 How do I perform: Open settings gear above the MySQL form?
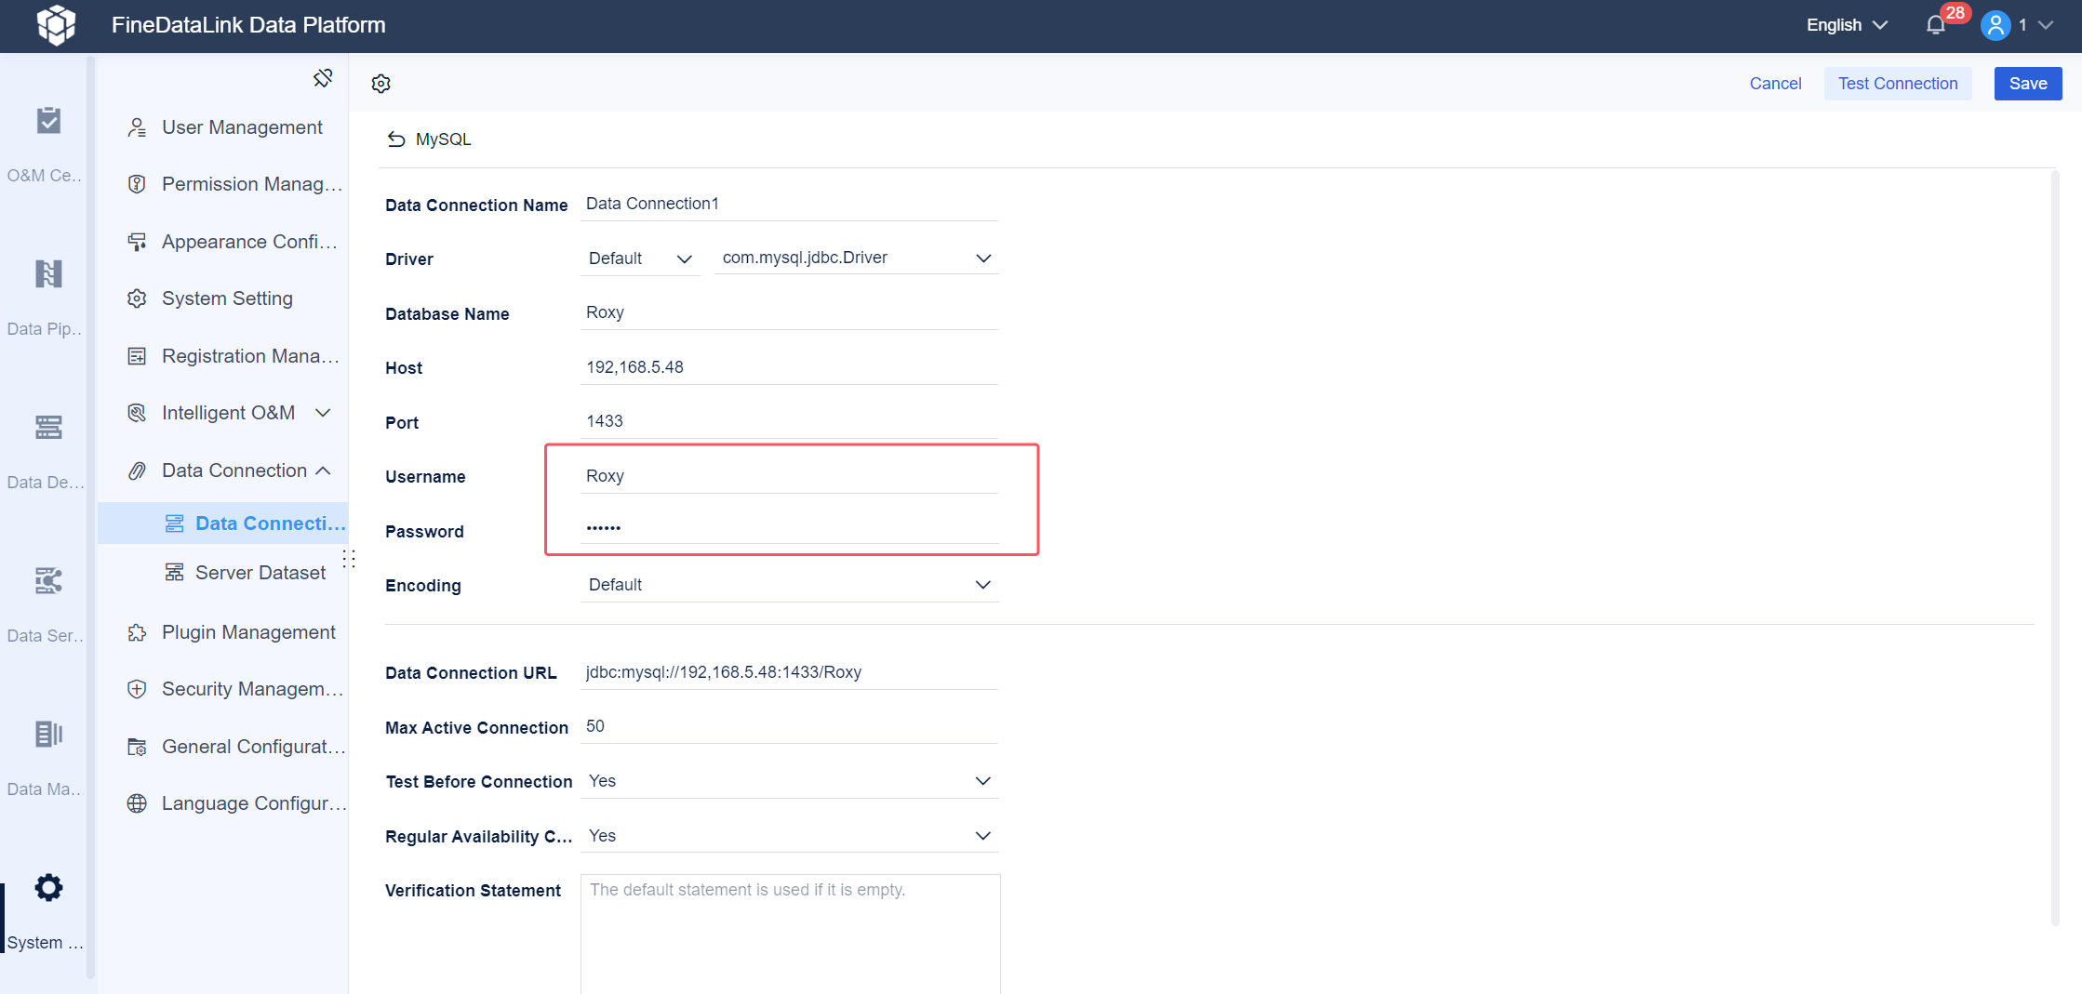click(x=381, y=84)
